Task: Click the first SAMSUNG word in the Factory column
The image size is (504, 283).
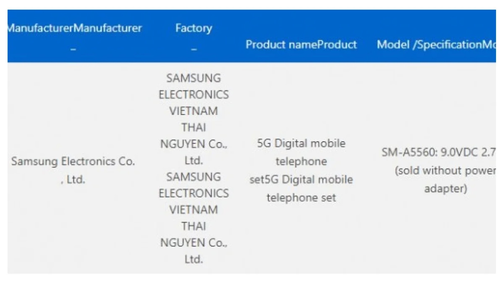Action: click(194, 79)
